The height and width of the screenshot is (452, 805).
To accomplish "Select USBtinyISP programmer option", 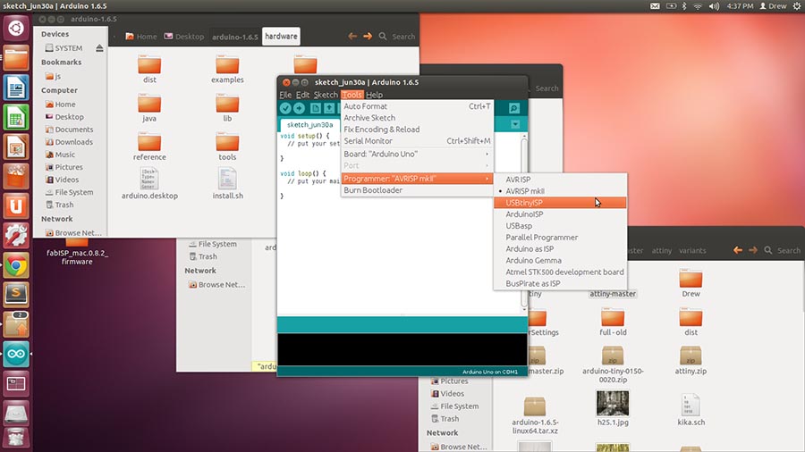I will (560, 203).
